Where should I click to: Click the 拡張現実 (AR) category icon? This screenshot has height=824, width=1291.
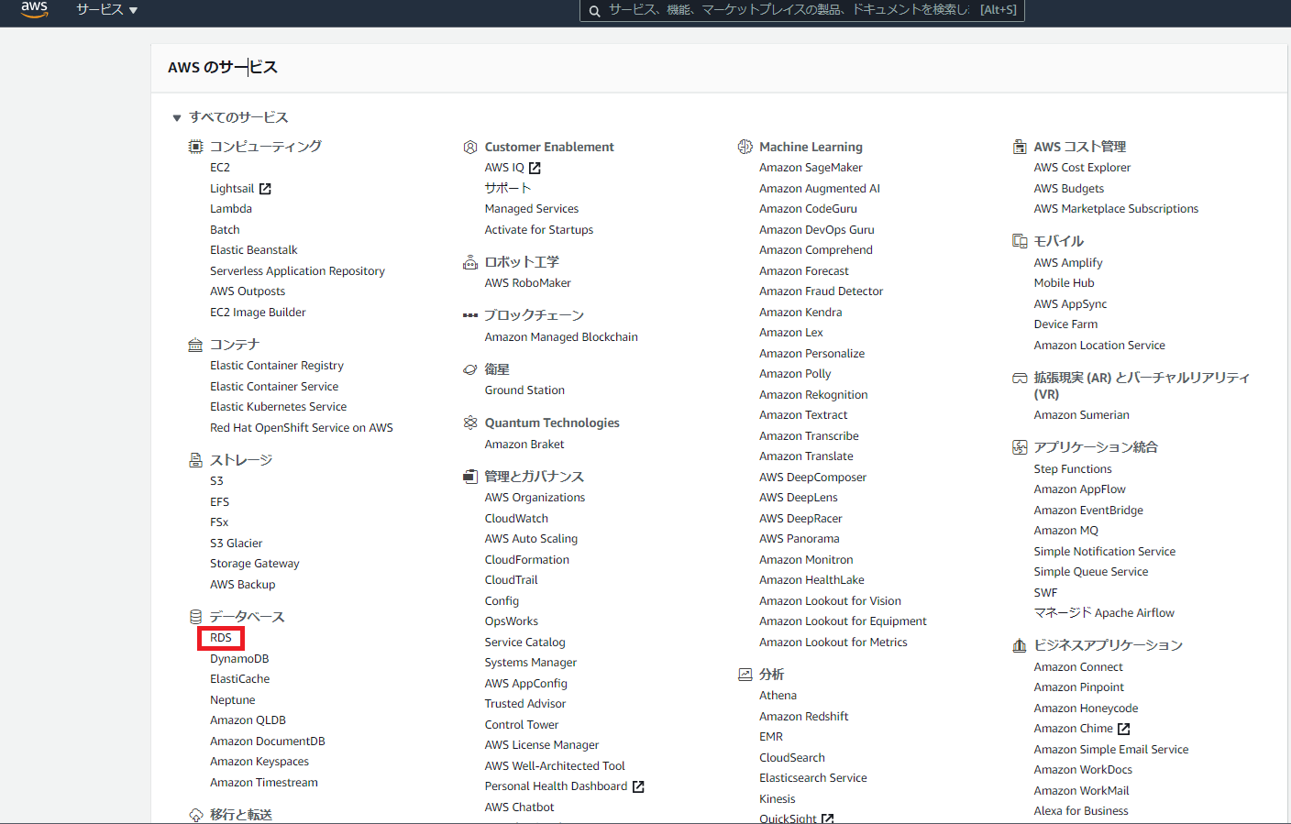pos(1020,378)
